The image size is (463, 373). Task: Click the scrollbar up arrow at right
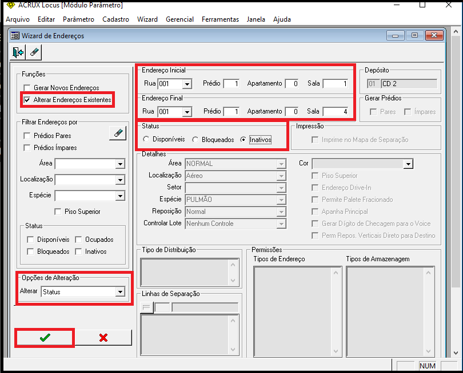click(456, 31)
